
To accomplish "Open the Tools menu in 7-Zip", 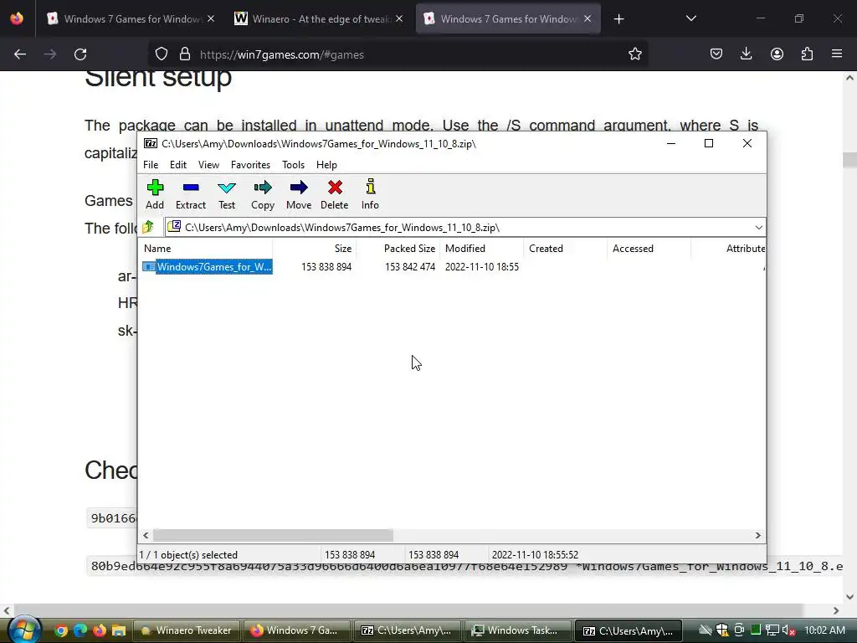I will coord(293,165).
